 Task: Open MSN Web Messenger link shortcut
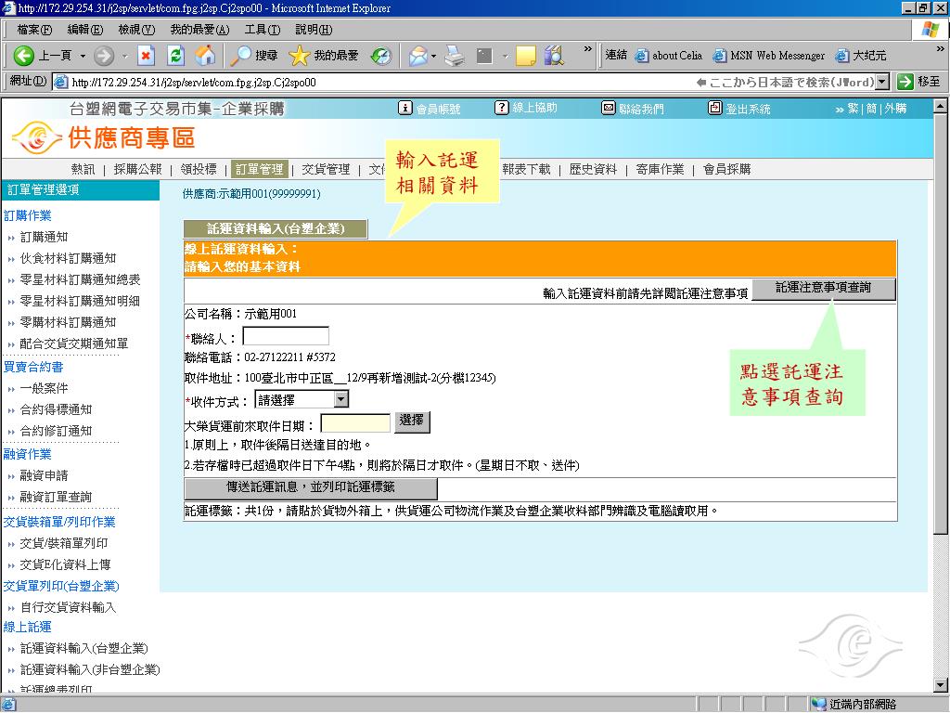coord(769,56)
